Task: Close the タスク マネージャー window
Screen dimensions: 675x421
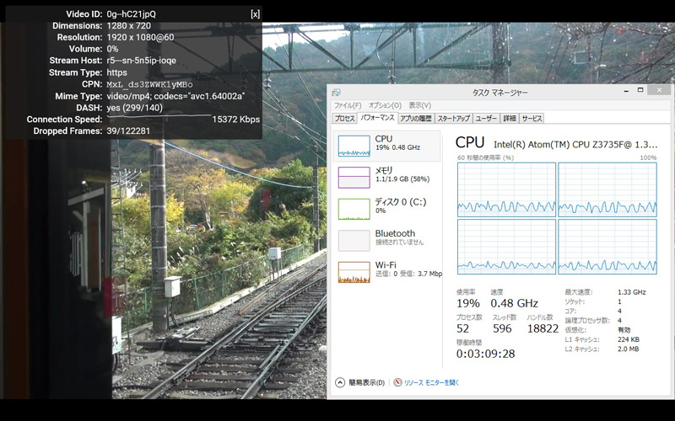Action: click(659, 90)
